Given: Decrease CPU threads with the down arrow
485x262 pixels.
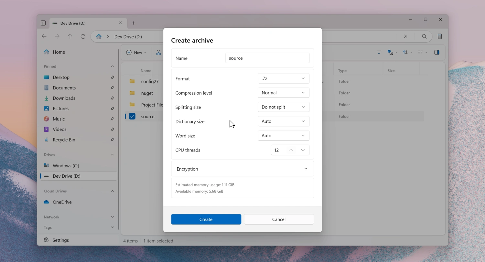Looking at the screenshot, I should tap(303, 150).
